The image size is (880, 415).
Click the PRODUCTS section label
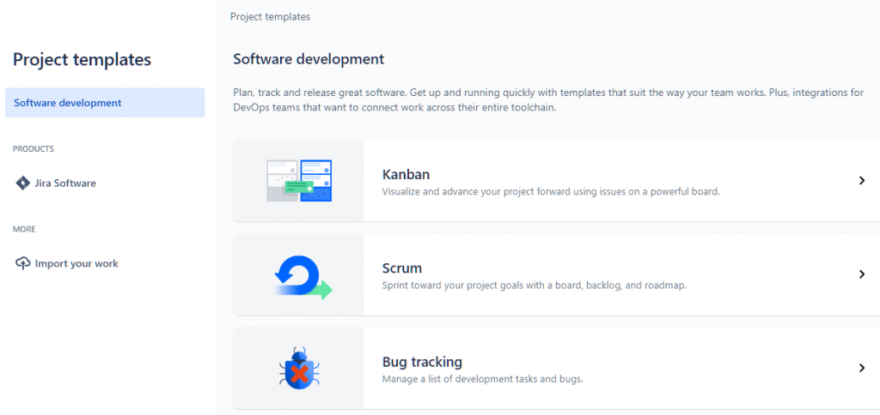[x=34, y=149]
